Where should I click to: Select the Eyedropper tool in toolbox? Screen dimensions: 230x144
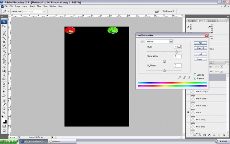point(4,104)
